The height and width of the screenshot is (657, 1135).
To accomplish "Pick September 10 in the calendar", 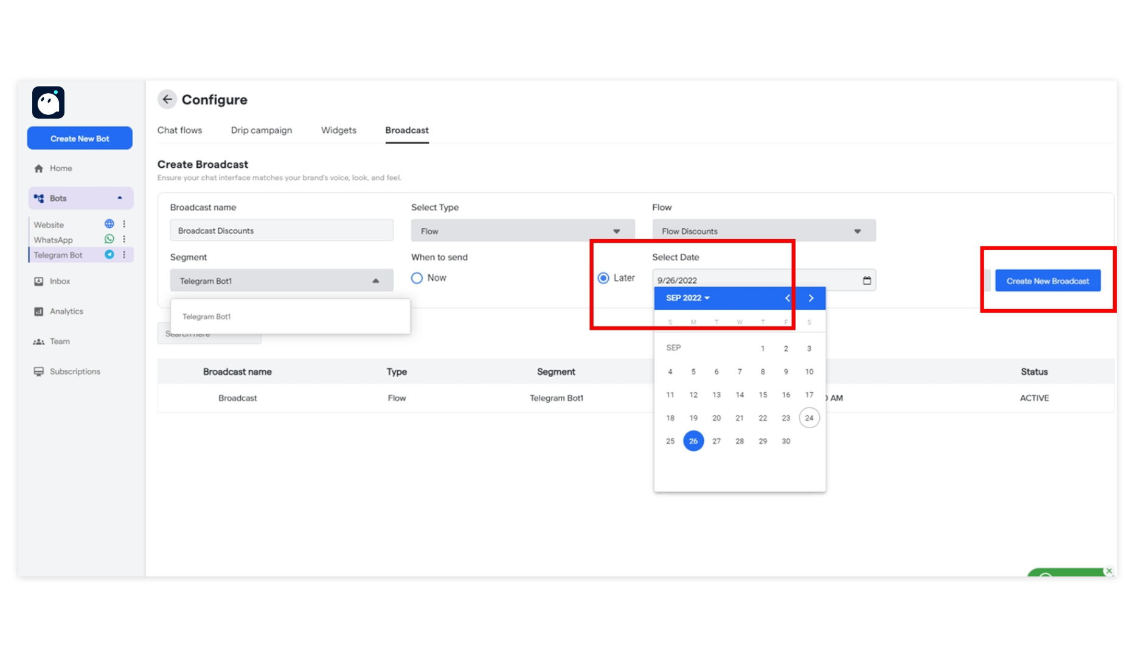I will [809, 372].
